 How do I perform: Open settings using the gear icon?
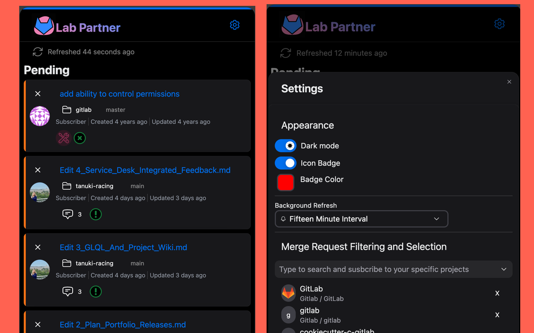pos(234,25)
